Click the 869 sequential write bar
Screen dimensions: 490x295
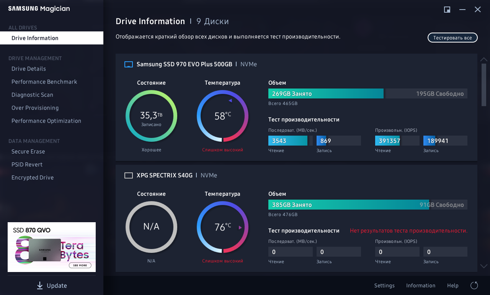pyautogui.click(x=338, y=141)
